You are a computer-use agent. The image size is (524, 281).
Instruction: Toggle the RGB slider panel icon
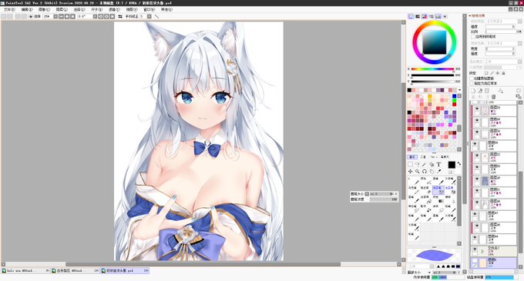(418, 16)
